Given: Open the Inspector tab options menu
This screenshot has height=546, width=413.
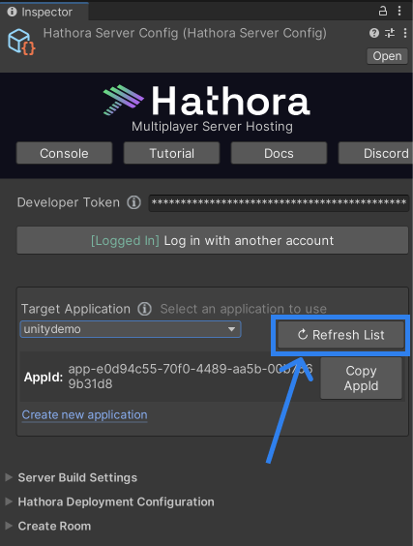Looking at the screenshot, I should tap(399, 12).
